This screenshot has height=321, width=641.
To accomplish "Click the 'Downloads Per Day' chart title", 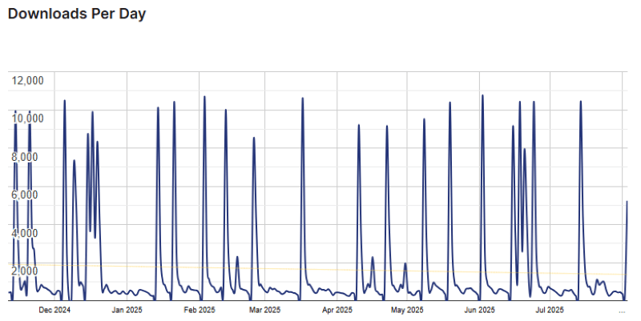I will [x=77, y=14].
